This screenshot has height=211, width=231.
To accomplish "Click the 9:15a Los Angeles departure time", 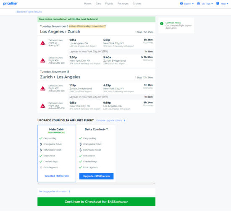I will [73, 40].
